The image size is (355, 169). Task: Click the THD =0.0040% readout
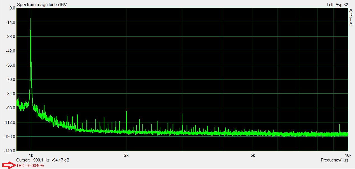[x=30, y=166]
